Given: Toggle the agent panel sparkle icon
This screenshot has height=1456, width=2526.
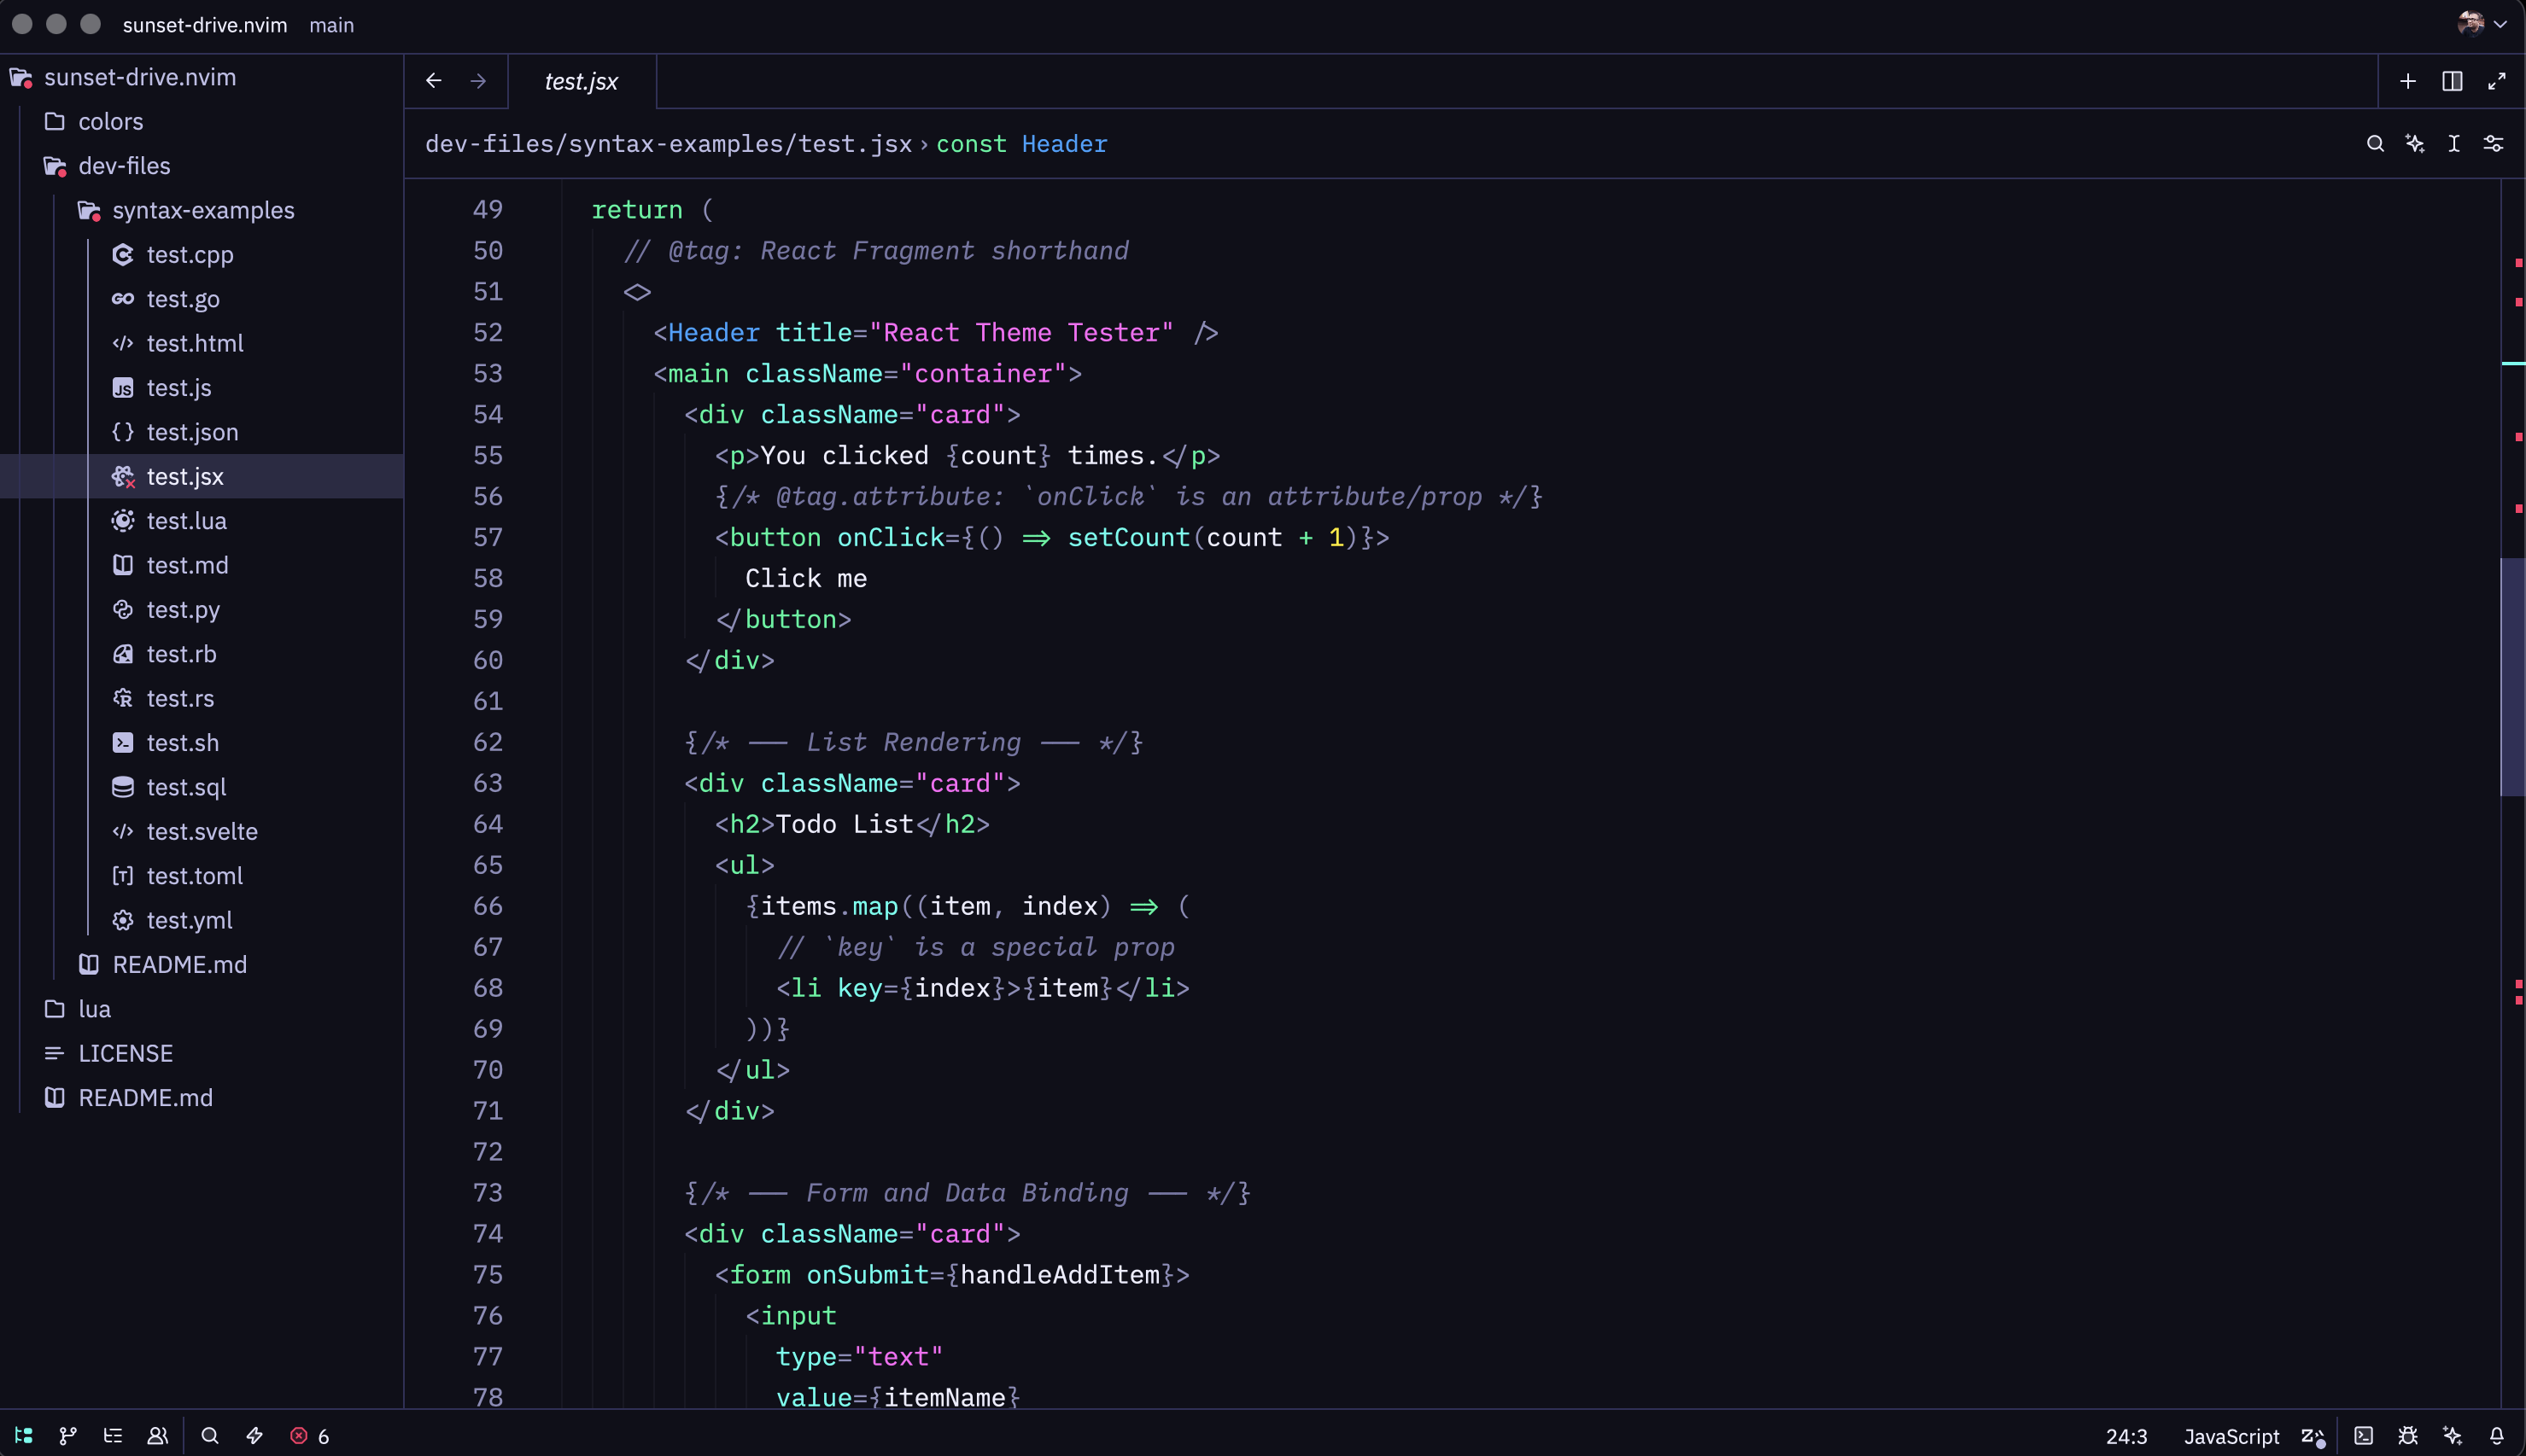Looking at the screenshot, I should coord(2452,1436).
